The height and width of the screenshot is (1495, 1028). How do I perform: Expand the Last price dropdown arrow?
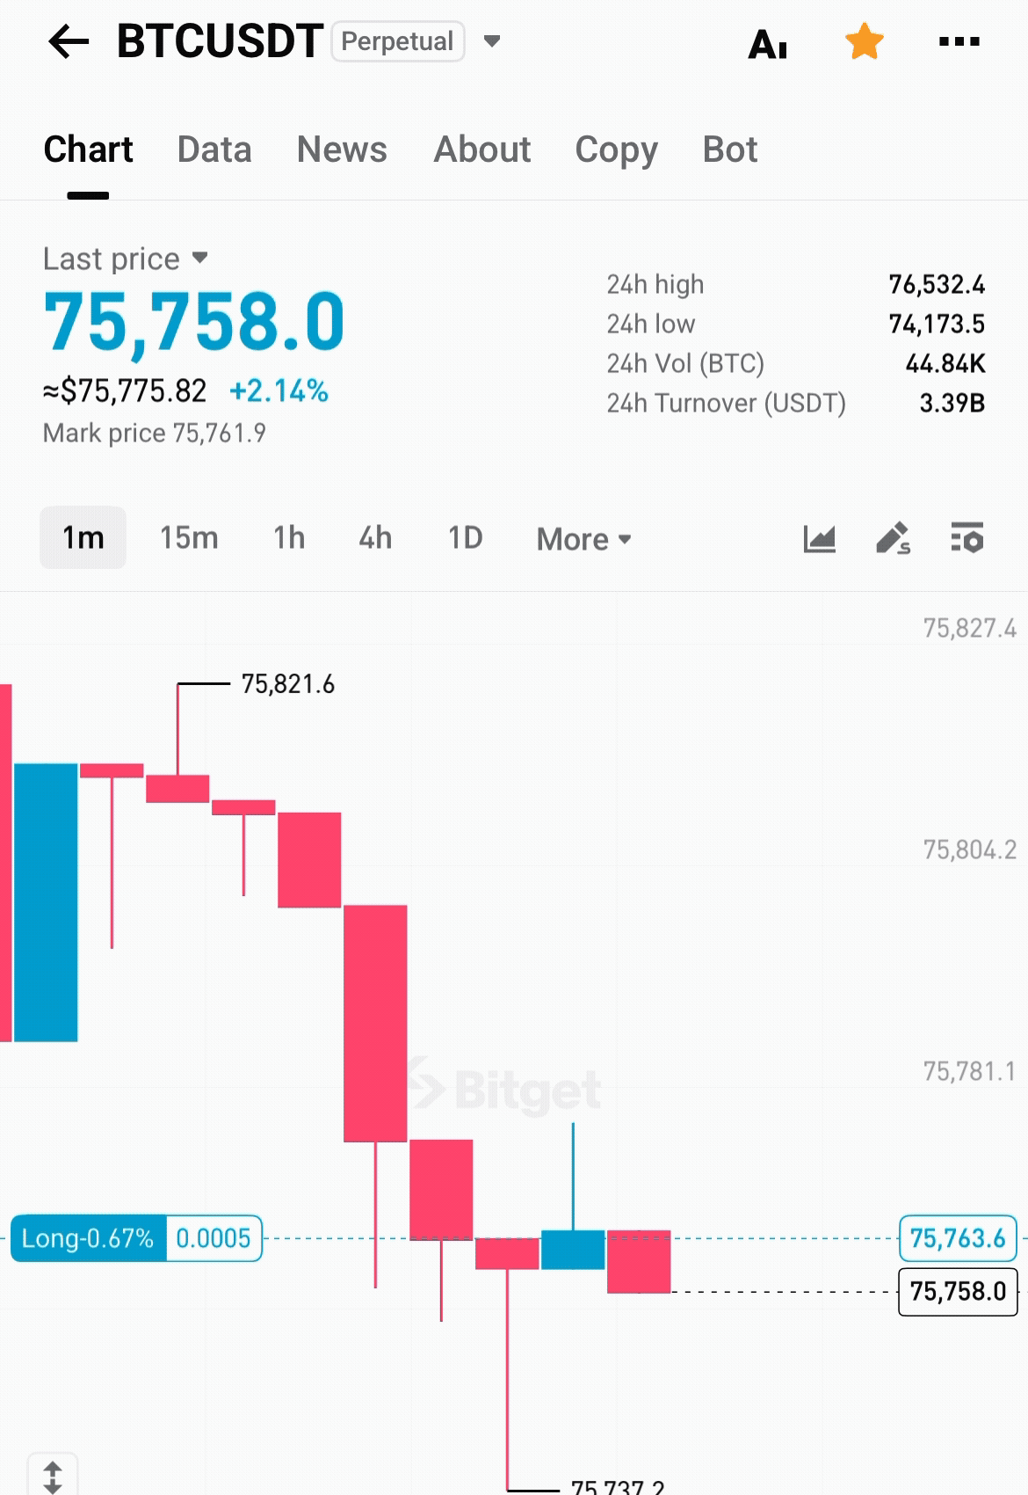pyautogui.click(x=200, y=258)
